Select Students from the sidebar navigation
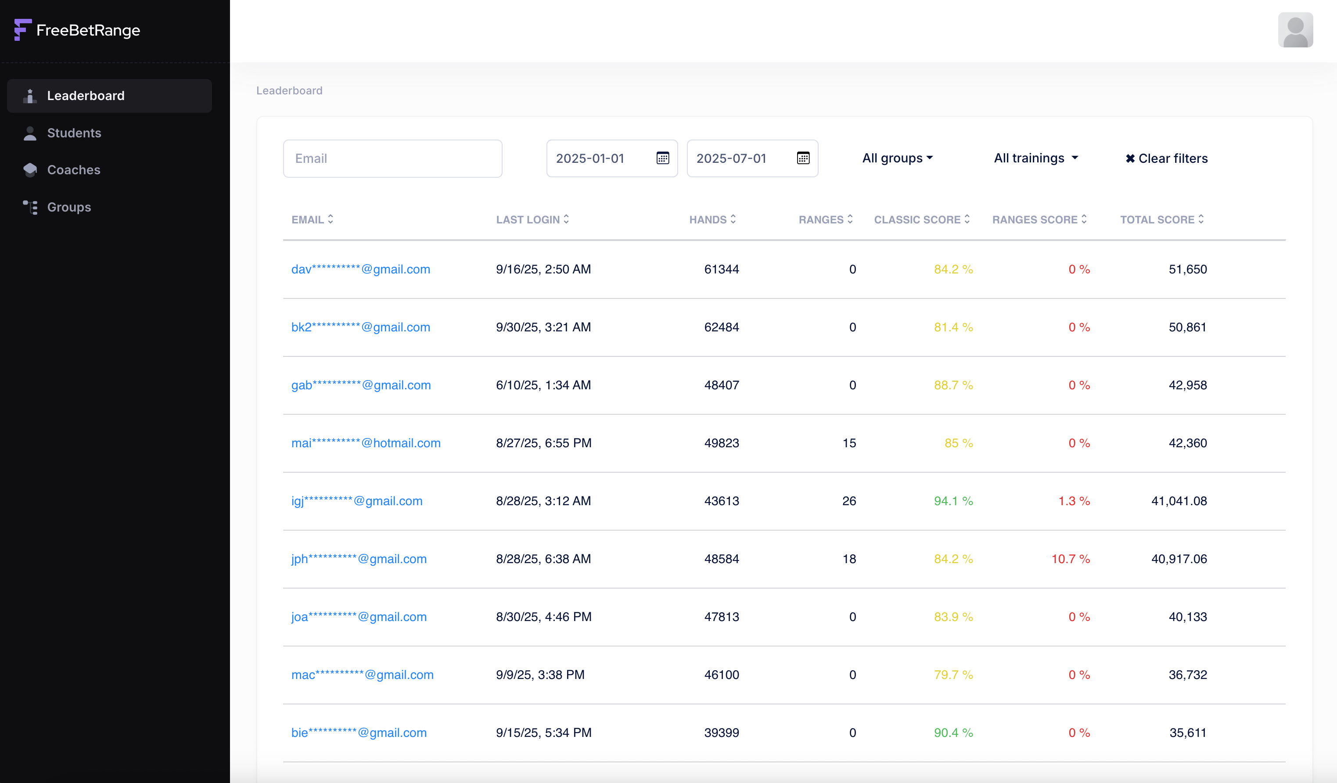 click(x=74, y=133)
